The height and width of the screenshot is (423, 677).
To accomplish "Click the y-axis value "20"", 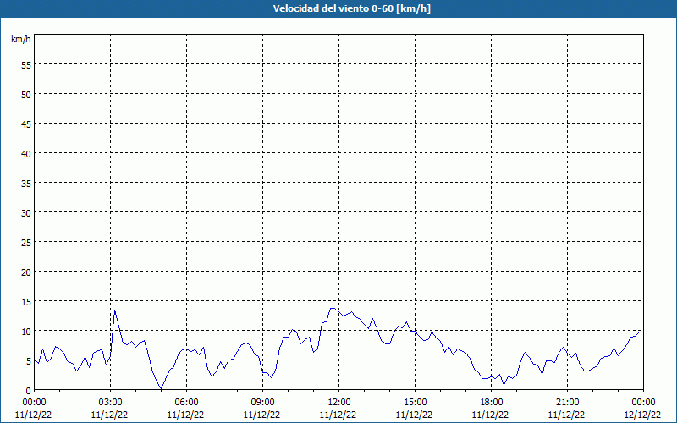I will pos(26,272).
